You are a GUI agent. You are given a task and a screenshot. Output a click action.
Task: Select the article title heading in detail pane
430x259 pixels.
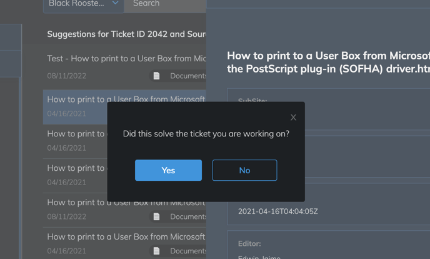coord(328,63)
